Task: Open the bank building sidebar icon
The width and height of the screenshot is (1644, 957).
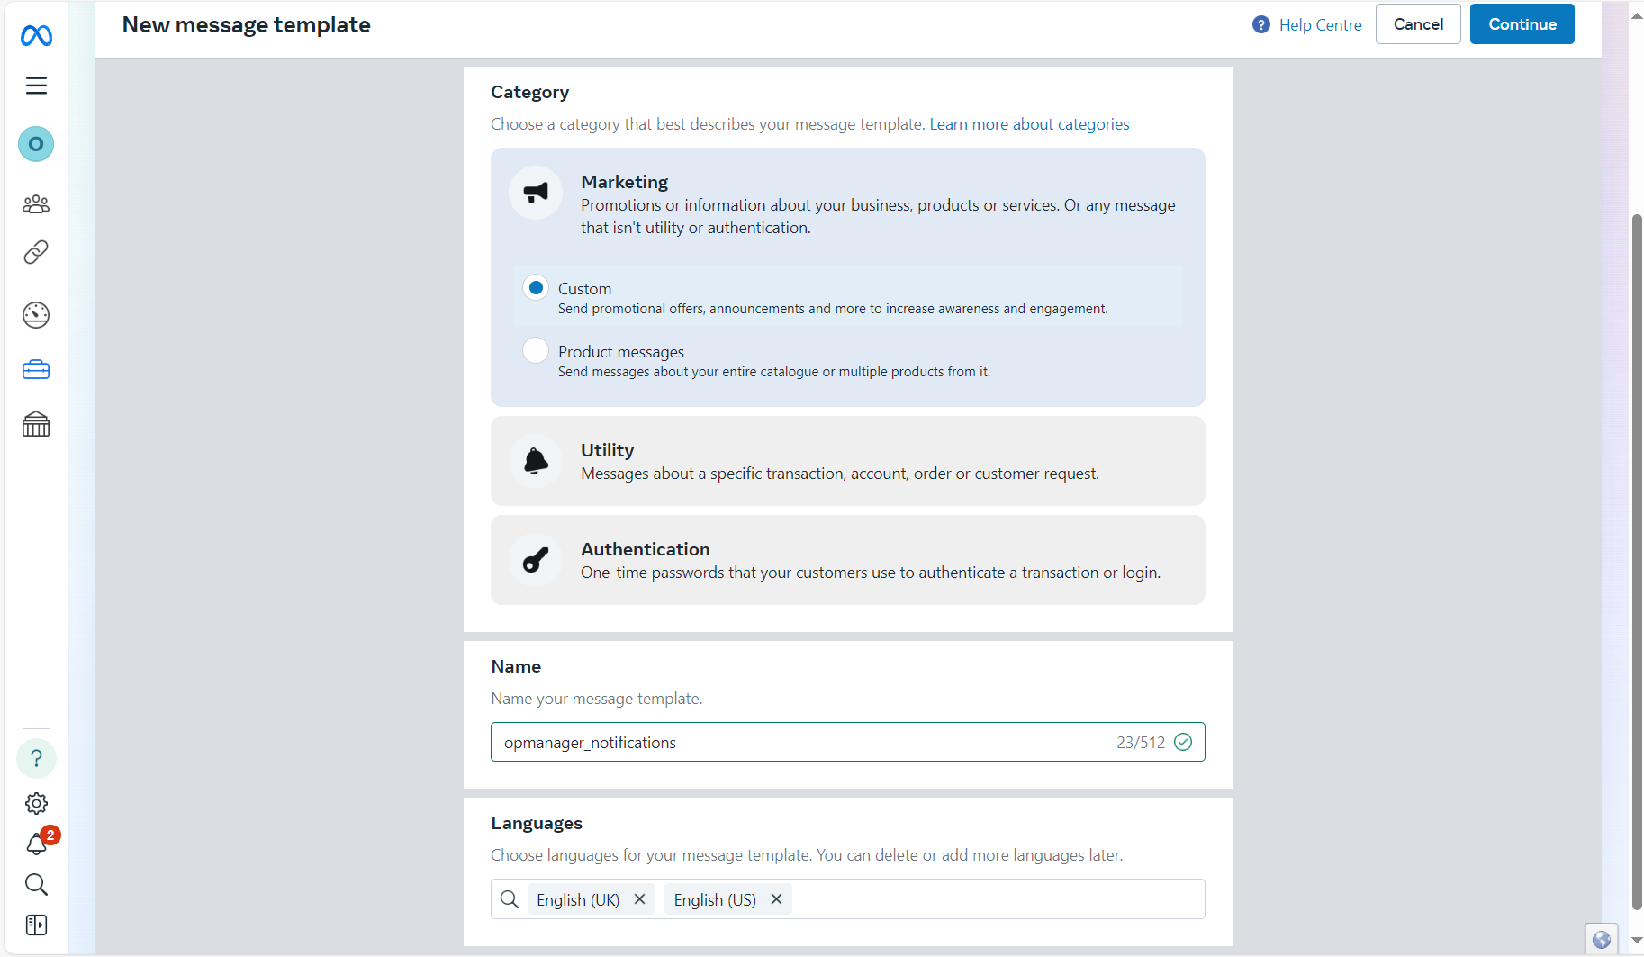Action: pyautogui.click(x=36, y=424)
